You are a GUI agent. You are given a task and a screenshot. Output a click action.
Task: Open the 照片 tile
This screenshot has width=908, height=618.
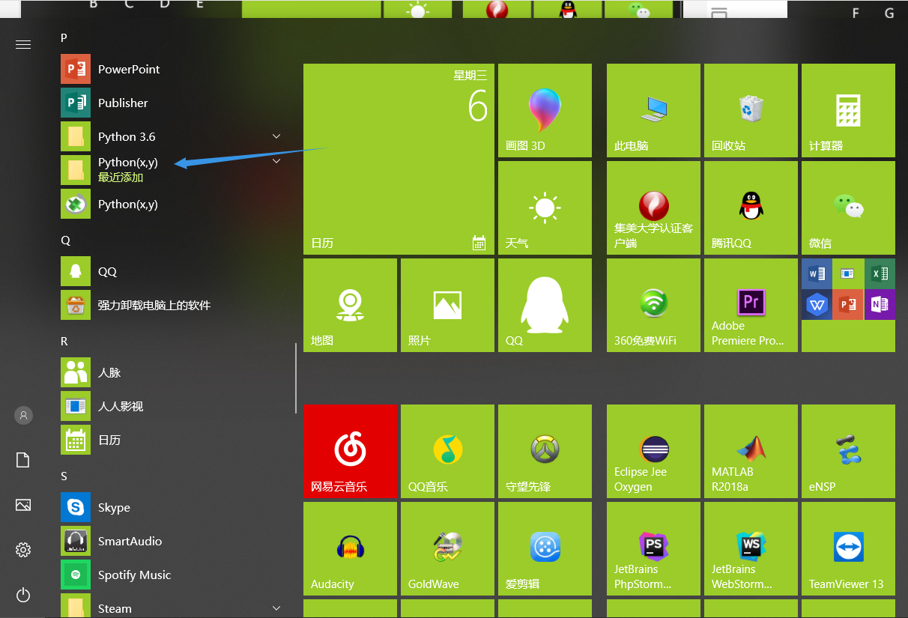click(447, 305)
